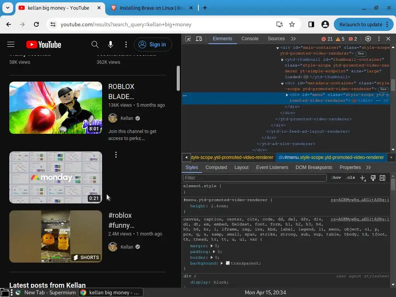
Task: Click the 5 warnings counter
Action: pyautogui.click(x=340, y=39)
